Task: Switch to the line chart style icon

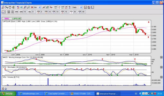Action: [44, 7]
